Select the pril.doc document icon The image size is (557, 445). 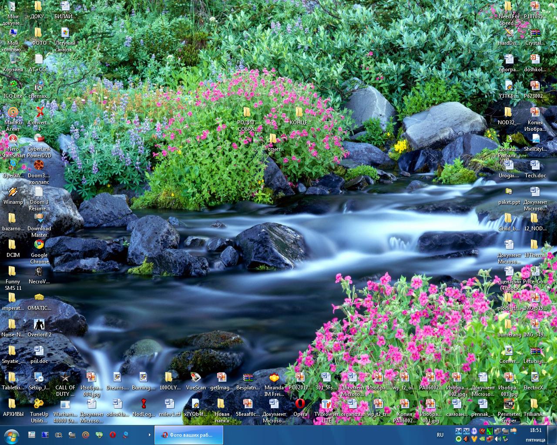coord(39,355)
